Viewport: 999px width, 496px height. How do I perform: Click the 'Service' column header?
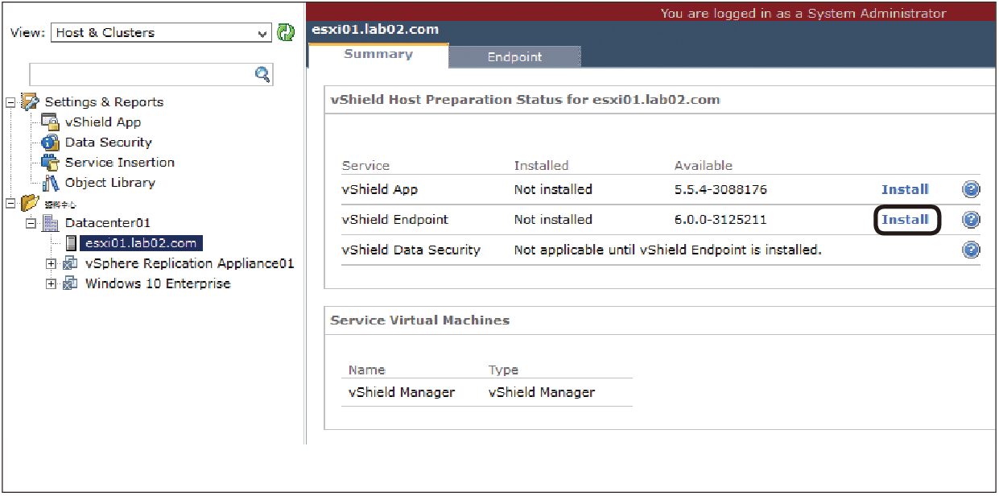tap(365, 166)
